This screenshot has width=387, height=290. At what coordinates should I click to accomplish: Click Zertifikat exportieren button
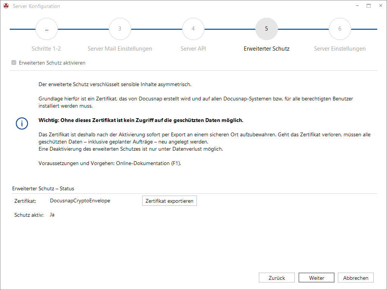click(169, 201)
